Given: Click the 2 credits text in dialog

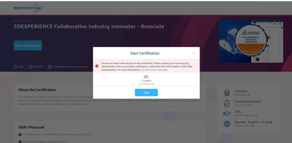Looking at the screenshot, I should click(146, 81).
